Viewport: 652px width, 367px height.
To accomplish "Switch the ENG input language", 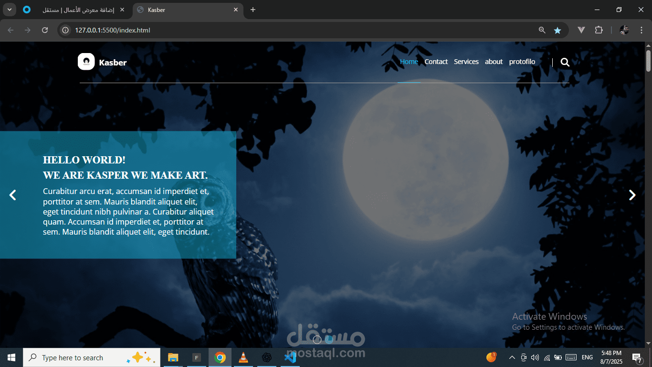I will (588, 357).
